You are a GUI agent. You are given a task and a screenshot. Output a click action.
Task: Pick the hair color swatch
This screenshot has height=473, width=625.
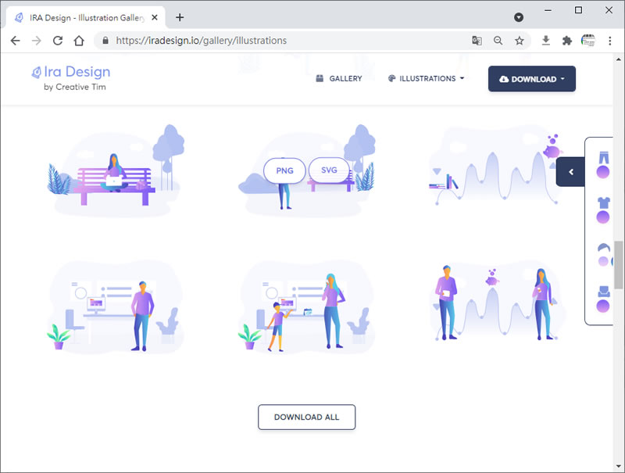coord(603,261)
